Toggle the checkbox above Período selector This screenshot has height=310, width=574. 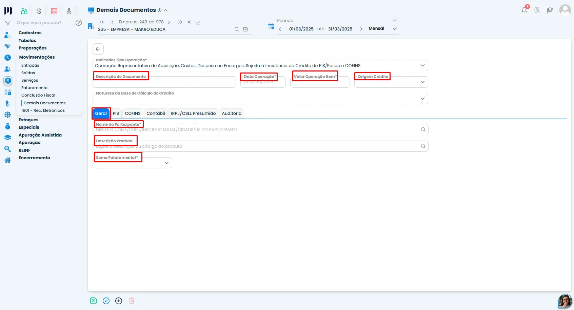pos(395,20)
